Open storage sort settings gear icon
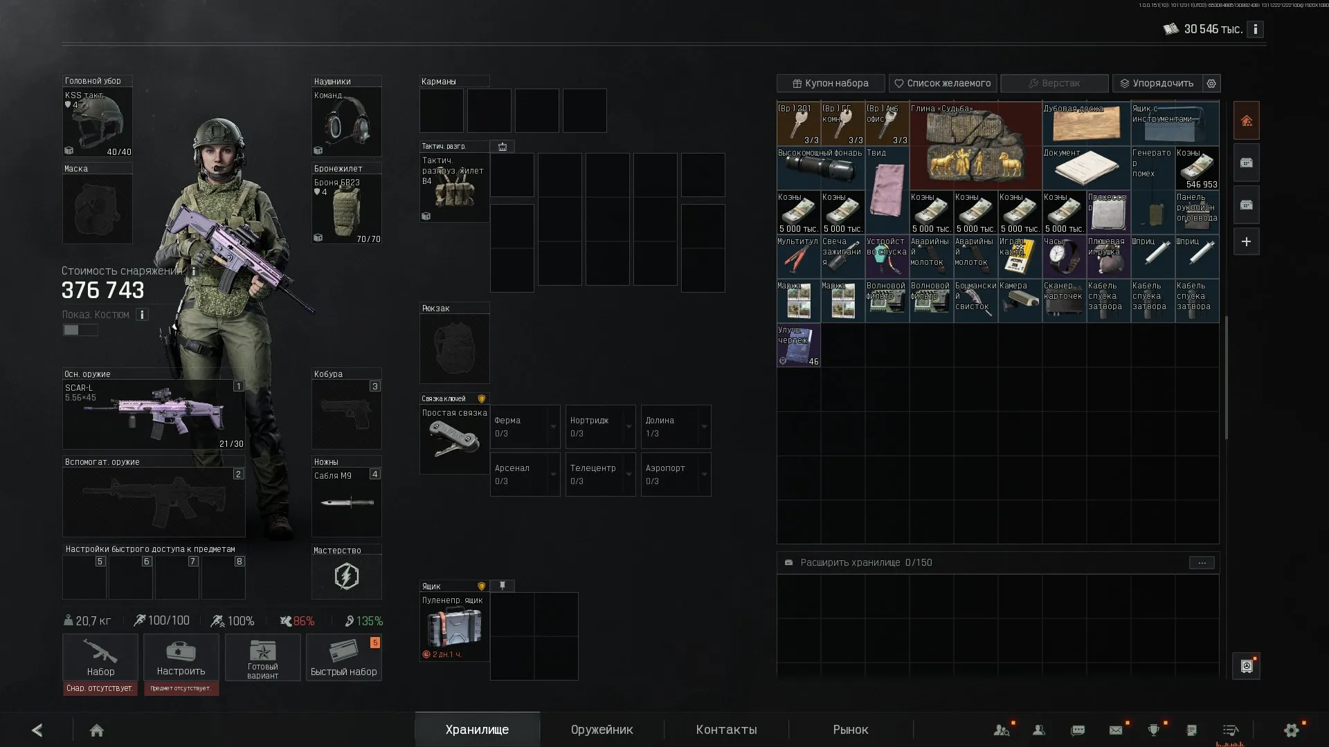The height and width of the screenshot is (747, 1329). 1211,83
